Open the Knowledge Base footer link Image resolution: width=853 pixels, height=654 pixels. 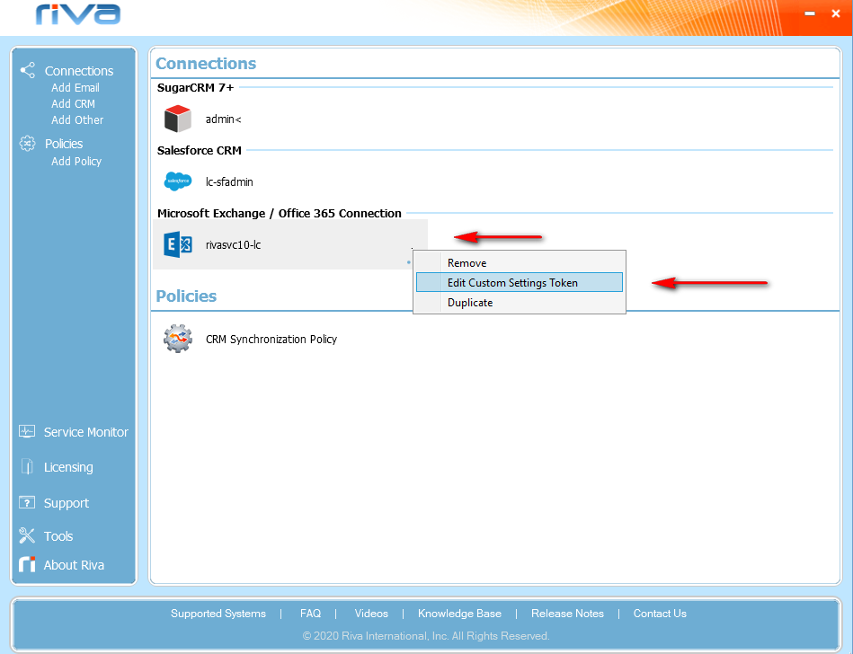(459, 614)
